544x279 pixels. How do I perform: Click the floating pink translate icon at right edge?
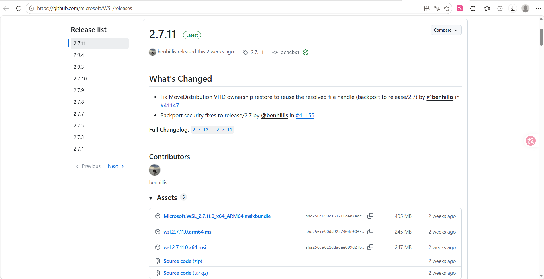click(x=531, y=141)
